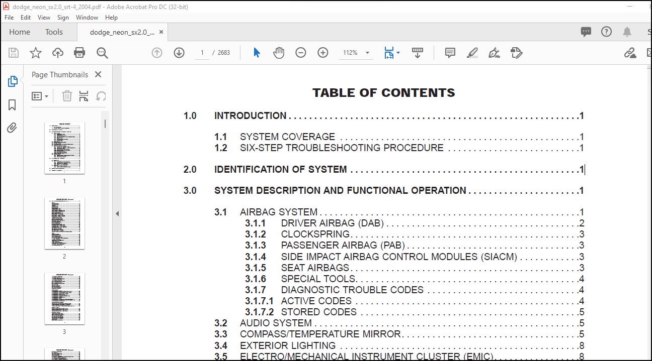The image size is (652, 361).
Task: Click the print pages icon in the thumbnails panel
Action: (x=84, y=96)
